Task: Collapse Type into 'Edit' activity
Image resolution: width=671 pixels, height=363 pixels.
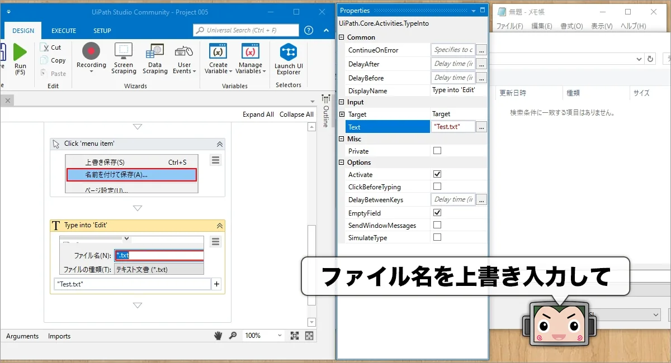Action: [x=220, y=226]
